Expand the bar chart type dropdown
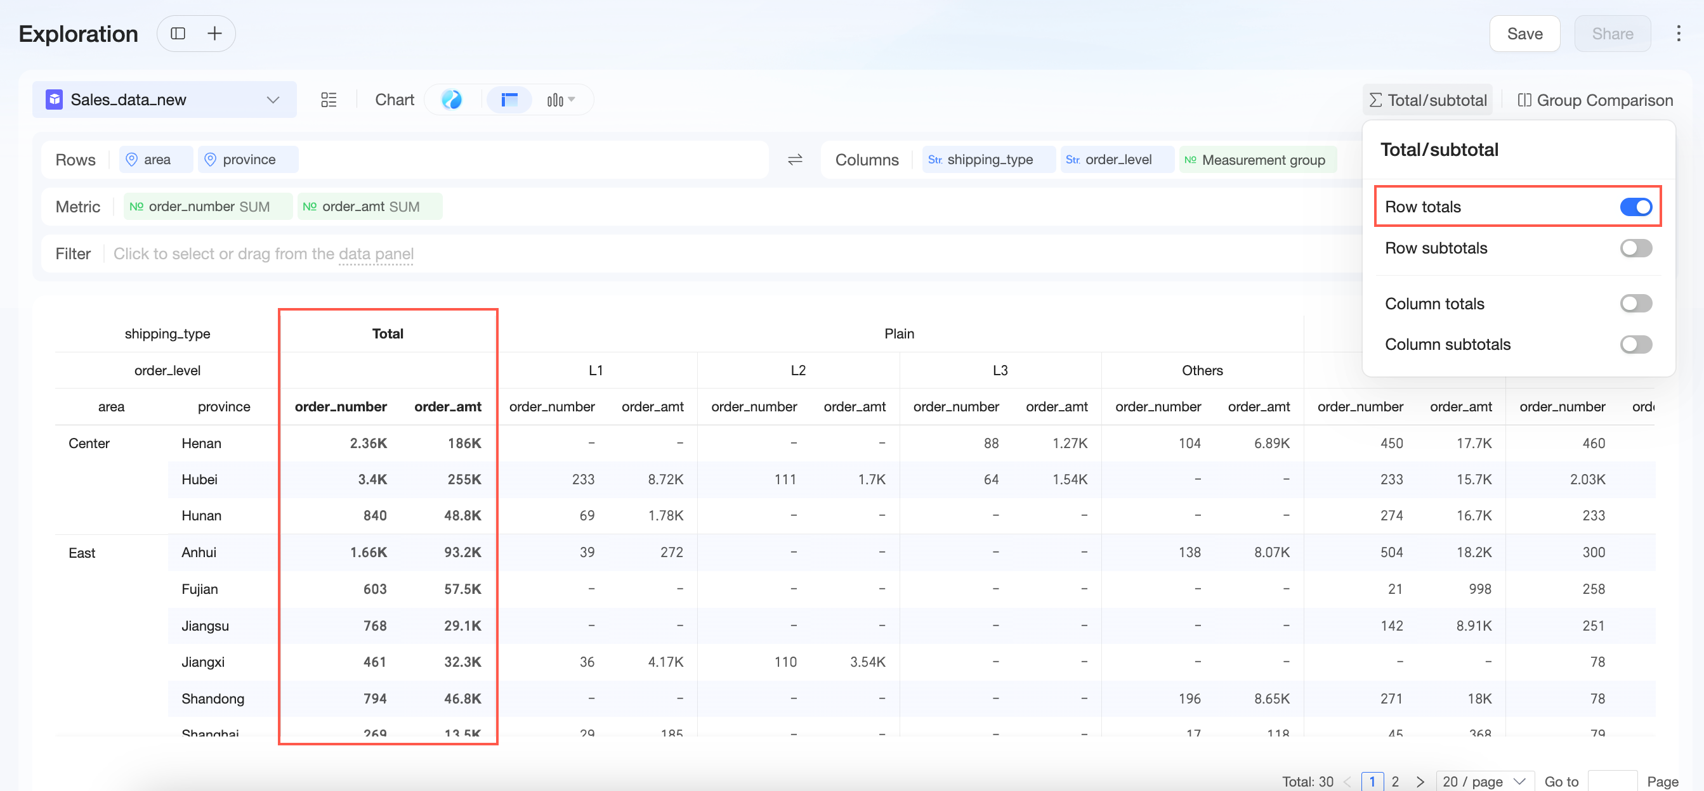1704x791 pixels. (561, 100)
